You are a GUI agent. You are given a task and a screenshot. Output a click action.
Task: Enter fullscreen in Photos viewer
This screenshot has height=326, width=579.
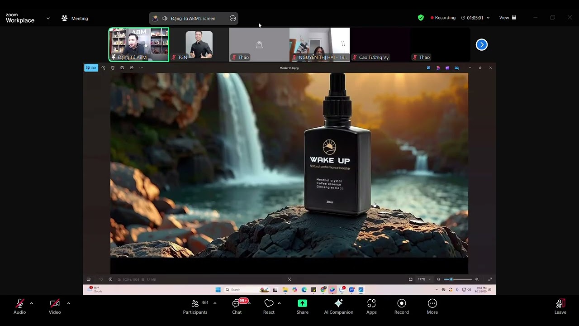pos(490,279)
